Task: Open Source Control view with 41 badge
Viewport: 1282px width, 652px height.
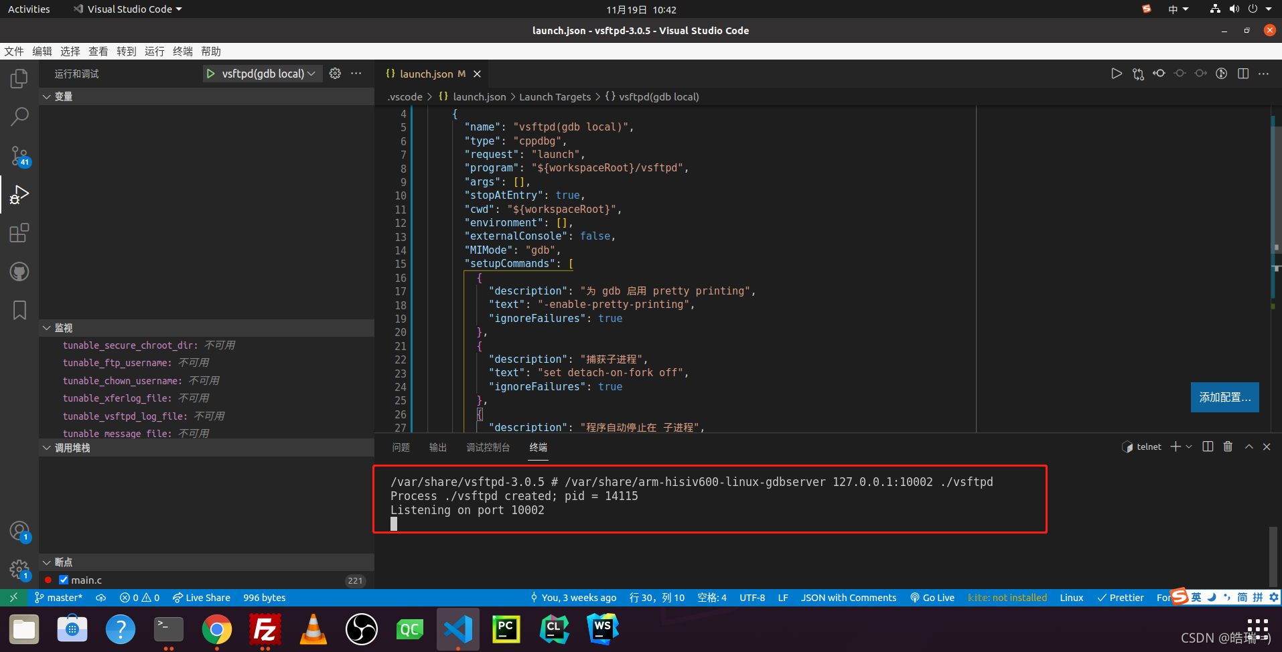Action: [x=19, y=156]
